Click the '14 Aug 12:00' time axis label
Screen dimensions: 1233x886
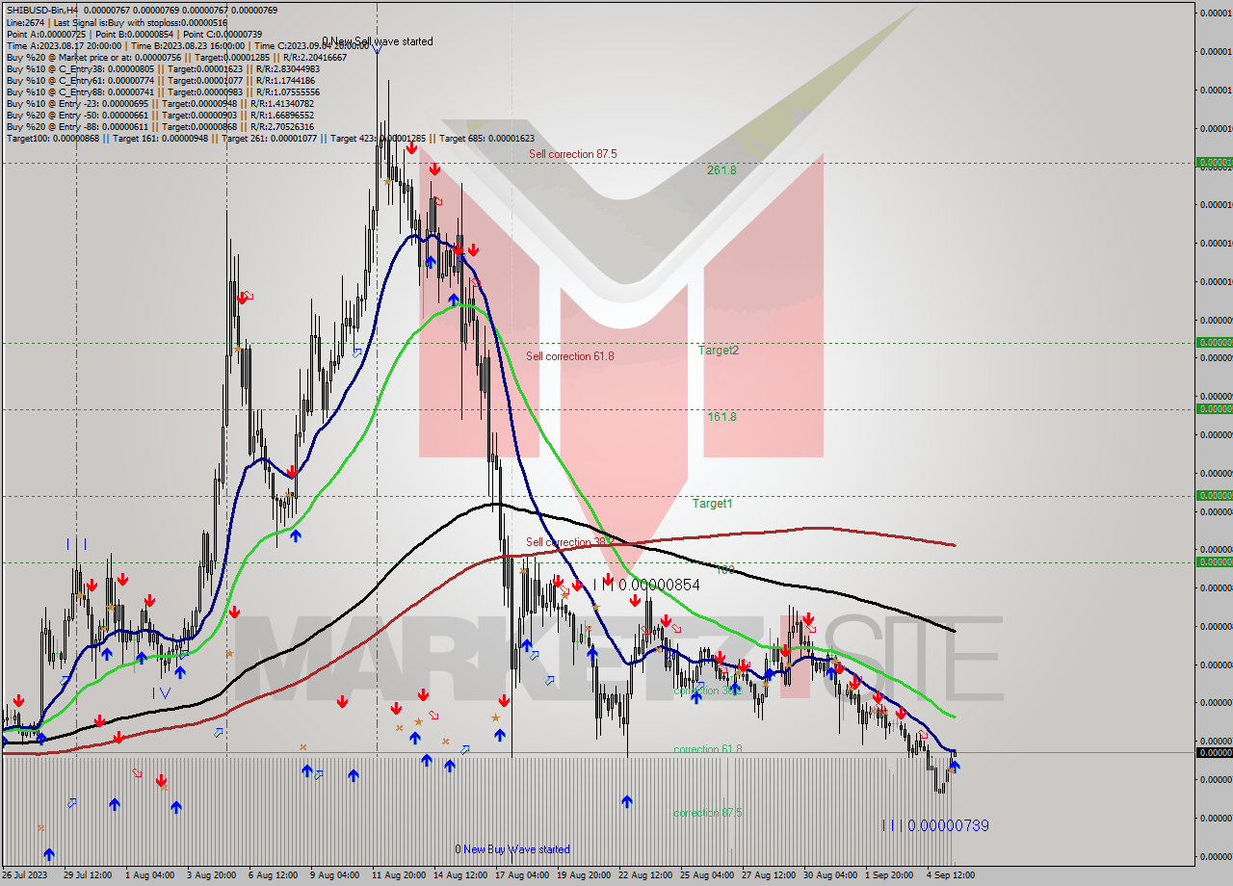pos(460,874)
